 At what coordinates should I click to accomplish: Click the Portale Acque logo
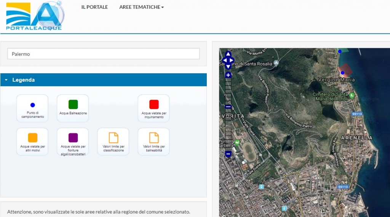click(x=35, y=16)
